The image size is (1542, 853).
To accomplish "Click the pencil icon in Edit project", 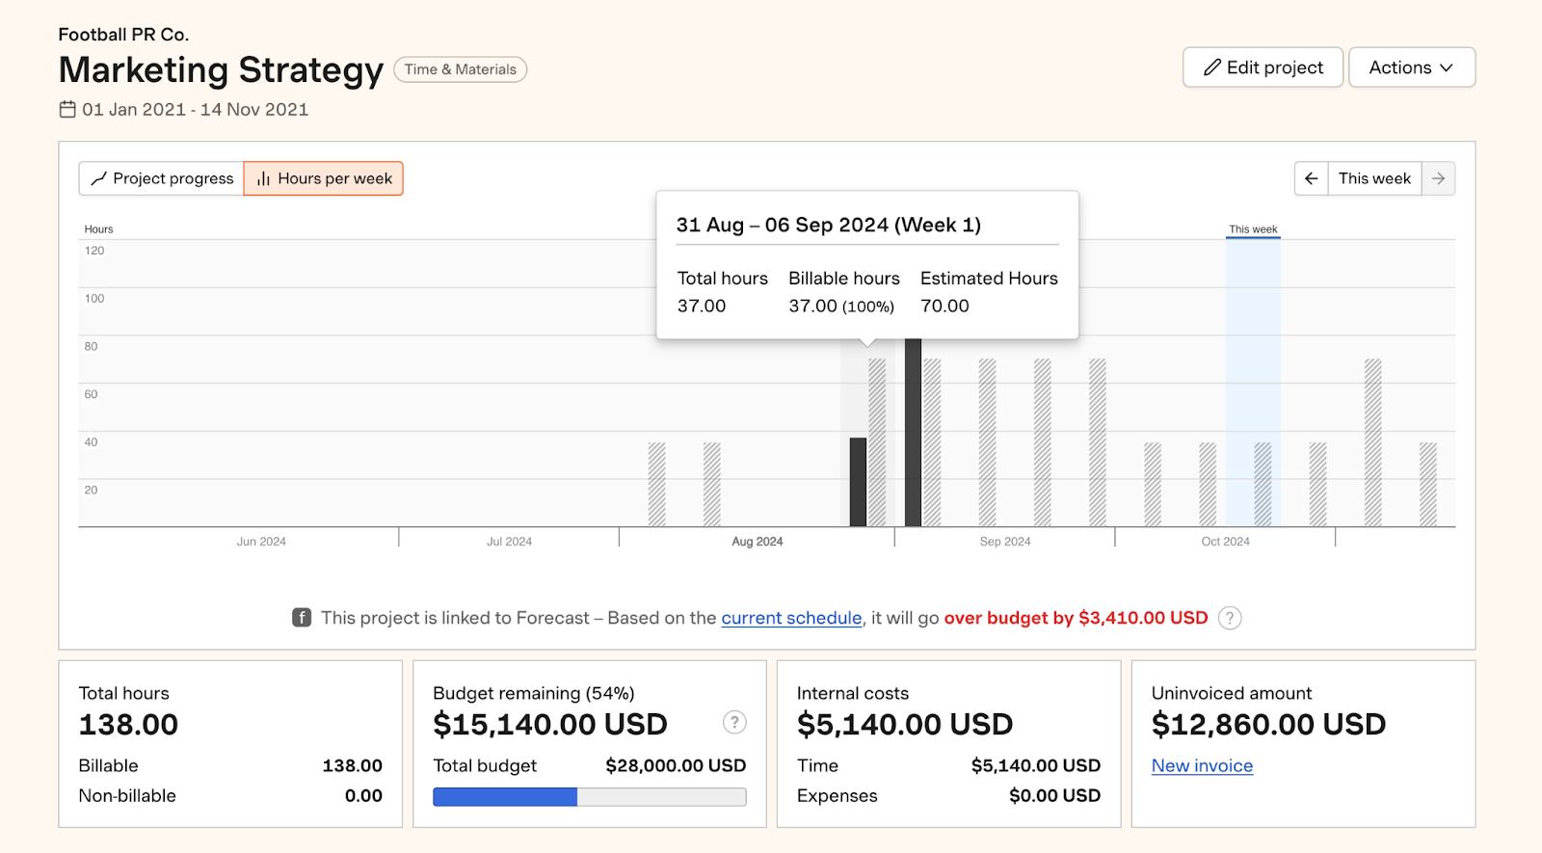I will point(1212,67).
